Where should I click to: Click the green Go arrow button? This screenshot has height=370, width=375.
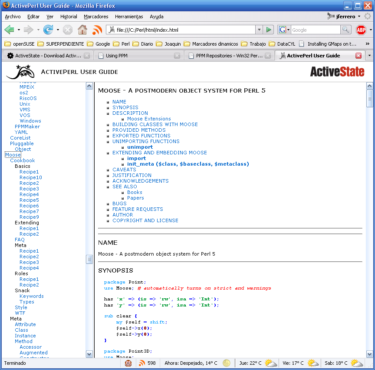(269, 30)
